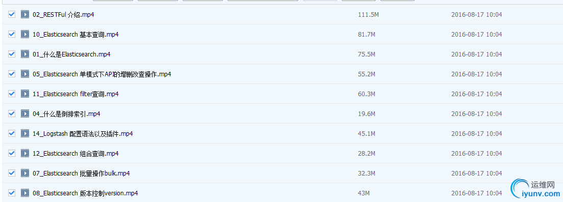Click video icon of 11_Elasticsearch filter查询.mp4
The width and height of the screenshot is (563, 202).
click(25, 94)
